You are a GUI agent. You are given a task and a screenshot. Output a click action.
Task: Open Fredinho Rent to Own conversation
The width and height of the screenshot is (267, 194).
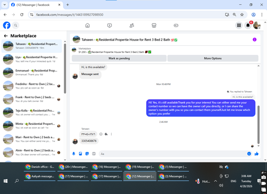[32, 86]
